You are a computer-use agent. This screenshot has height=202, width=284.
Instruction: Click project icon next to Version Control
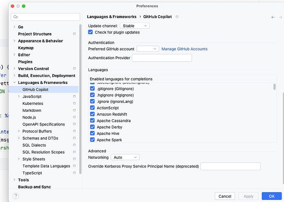tap(74, 68)
